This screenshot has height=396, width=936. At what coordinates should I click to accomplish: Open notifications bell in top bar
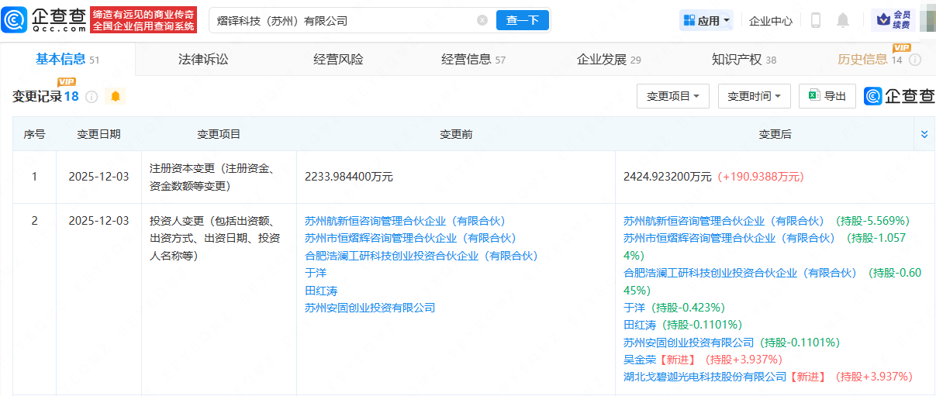coord(843,20)
